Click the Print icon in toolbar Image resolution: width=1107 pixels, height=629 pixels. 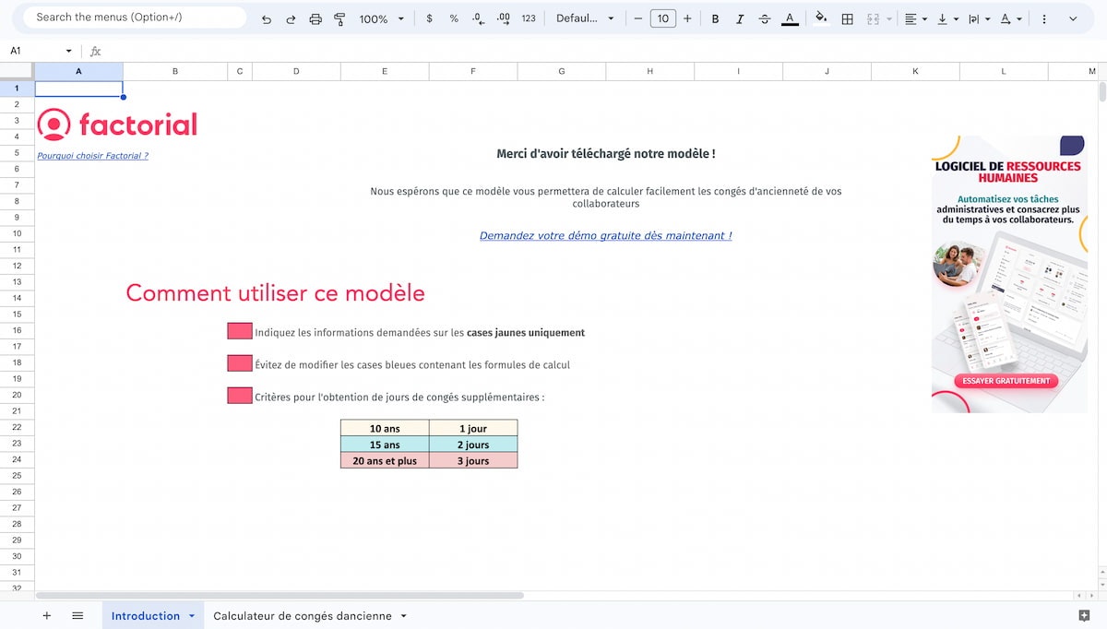click(x=315, y=18)
